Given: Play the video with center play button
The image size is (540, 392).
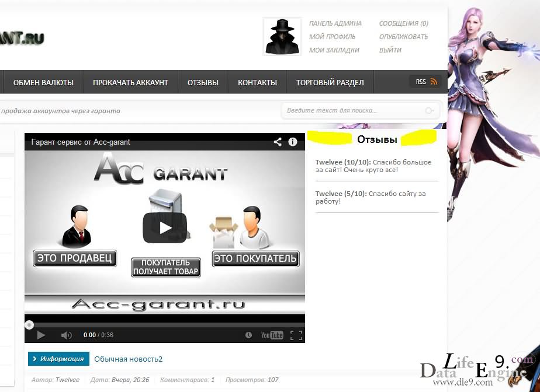Looking at the screenshot, I should [x=165, y=228].
